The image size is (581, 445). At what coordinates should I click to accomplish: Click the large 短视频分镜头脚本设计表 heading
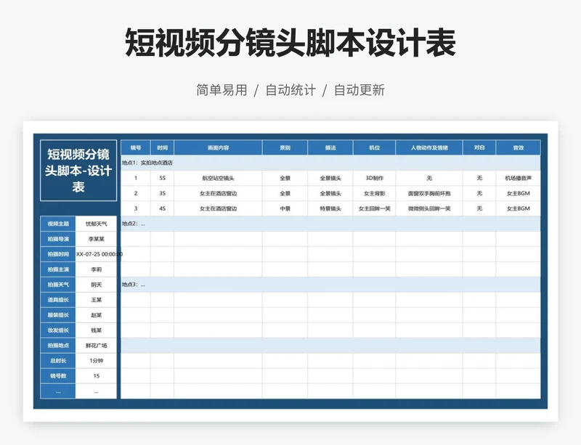tap(290, 42)
